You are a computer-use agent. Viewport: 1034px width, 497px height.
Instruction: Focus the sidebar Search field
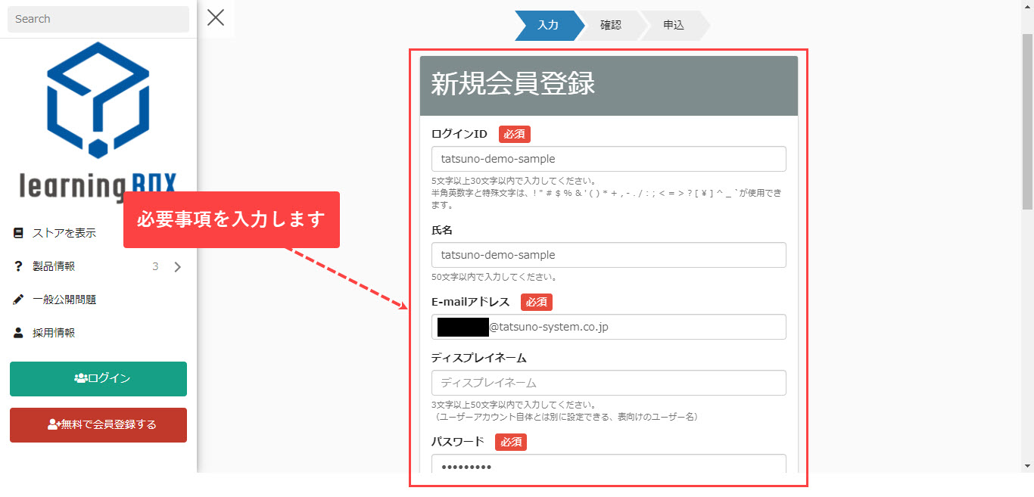[x=98, y=19]
